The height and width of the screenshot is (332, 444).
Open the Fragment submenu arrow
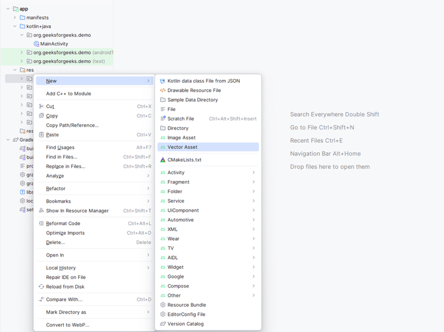(254, 182)
